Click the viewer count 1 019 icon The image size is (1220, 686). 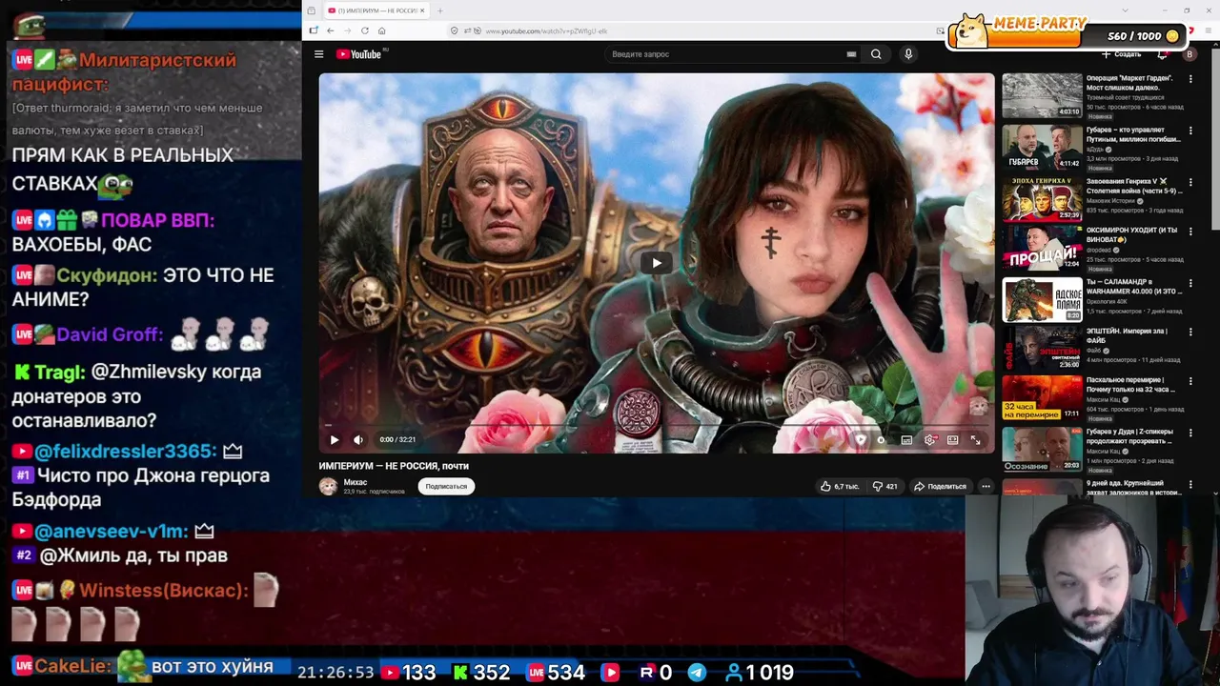[734, 673]
